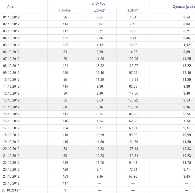Sort by the Показы column header
The height and width of the screenshot is (193, 195).
(x=65, y=10)
